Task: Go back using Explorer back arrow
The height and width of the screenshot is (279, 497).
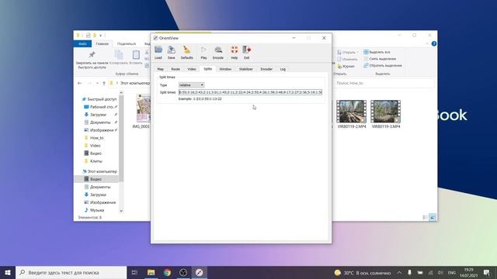Action: point(79,83)
